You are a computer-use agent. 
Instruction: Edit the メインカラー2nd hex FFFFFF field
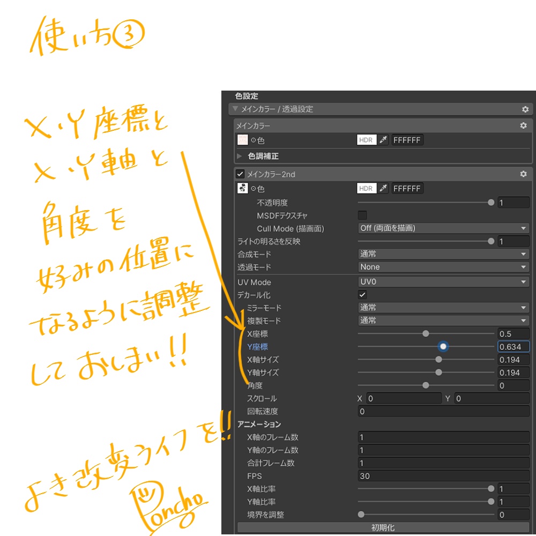pos(407,188)
